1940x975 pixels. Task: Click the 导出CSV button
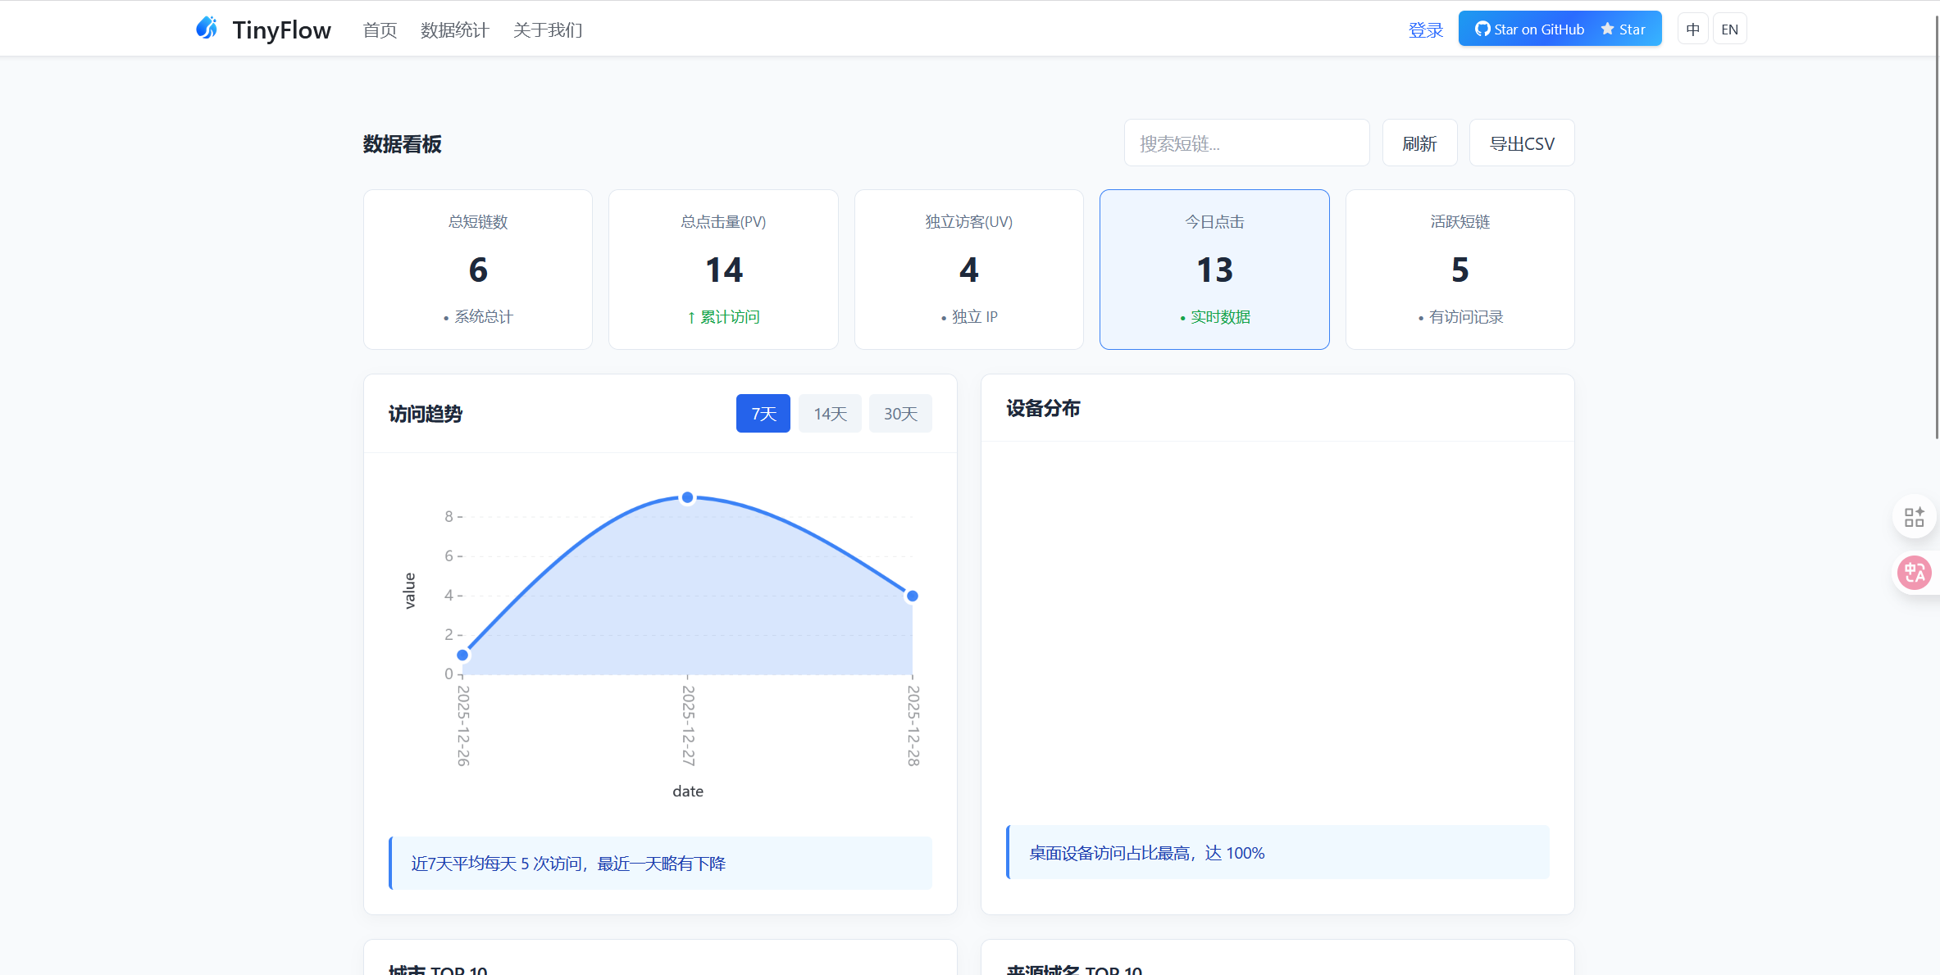point(1522,143)
